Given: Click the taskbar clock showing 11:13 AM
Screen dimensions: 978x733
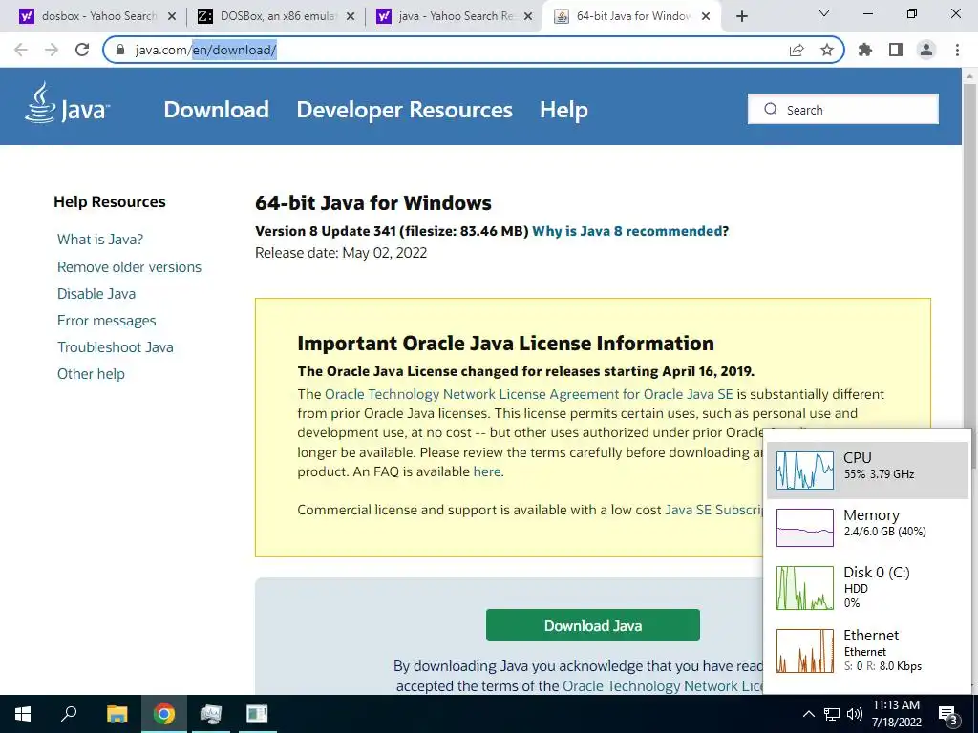Looking at the screenshot, I should tap(896, 714).
